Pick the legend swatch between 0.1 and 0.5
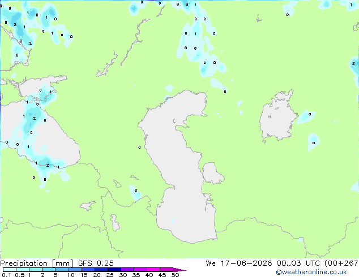 (x=10, y=270)
